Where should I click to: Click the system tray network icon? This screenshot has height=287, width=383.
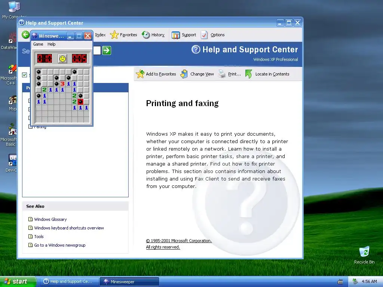coord(355,281)
